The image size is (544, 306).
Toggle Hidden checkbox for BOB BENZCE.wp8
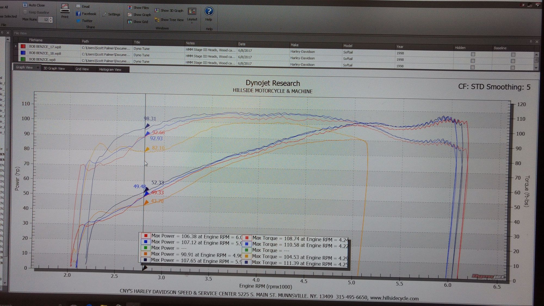(x=472, y=67)
